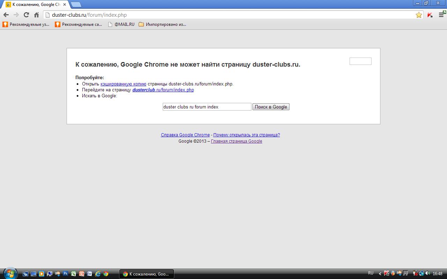Launch Photoshop from the quick launch bar
Screen dimensions: 447x279
pos(65,274)
